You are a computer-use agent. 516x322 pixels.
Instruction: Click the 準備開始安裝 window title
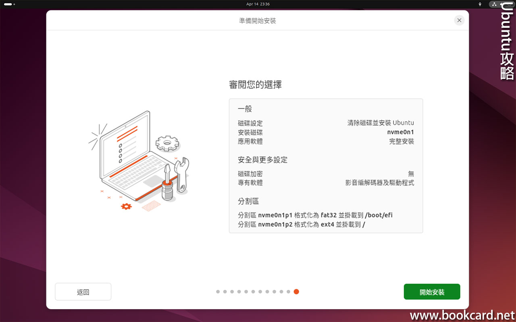(x=258, y=21)
